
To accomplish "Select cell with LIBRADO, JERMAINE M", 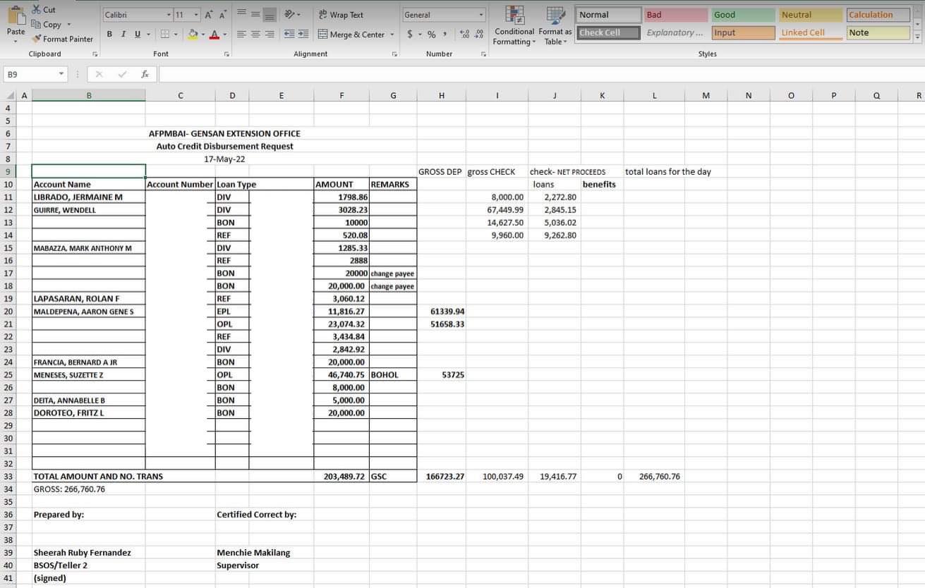I will 89,197.
